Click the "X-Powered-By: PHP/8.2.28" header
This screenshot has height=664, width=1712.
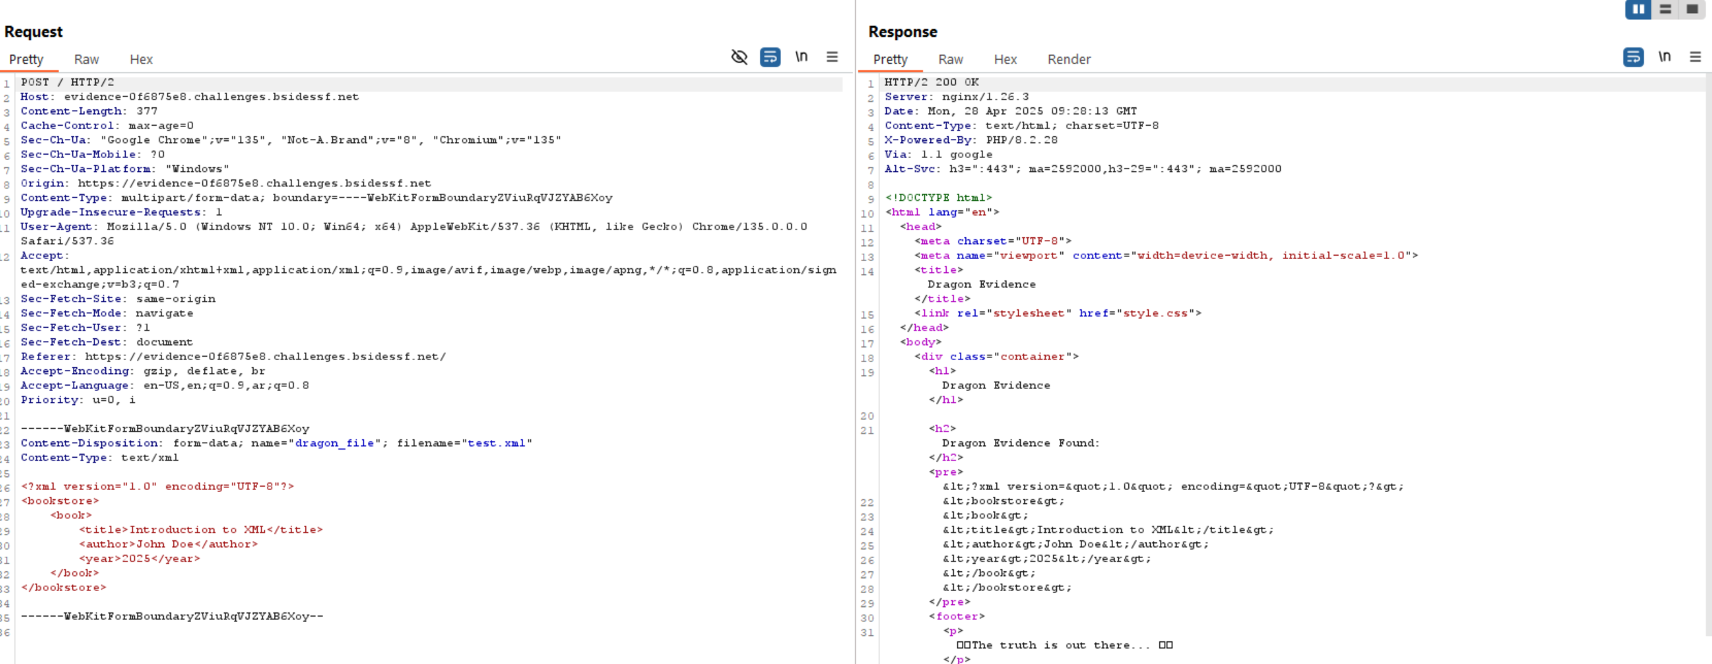(972, 140)
